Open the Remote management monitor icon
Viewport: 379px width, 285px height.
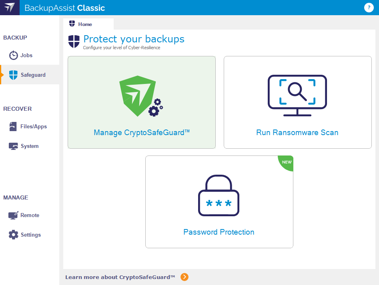pos(14,215)
